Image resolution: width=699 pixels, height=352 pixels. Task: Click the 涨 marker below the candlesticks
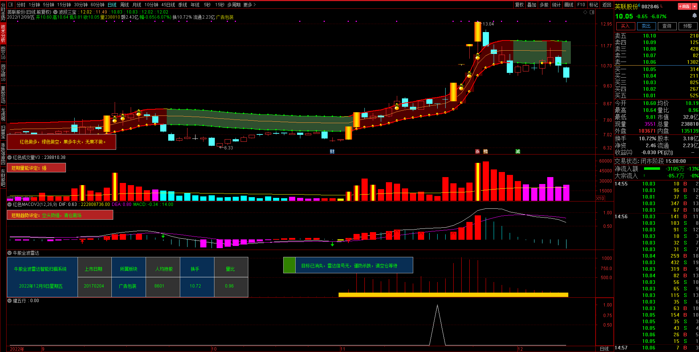click(477, 152)
